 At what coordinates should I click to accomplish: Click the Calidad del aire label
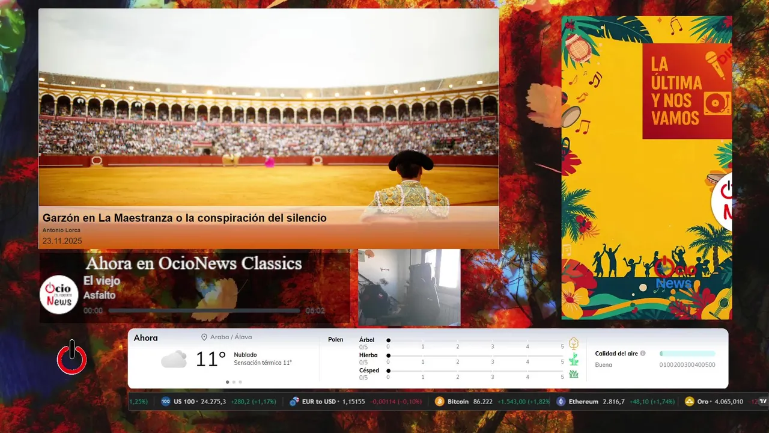point(616,354)
